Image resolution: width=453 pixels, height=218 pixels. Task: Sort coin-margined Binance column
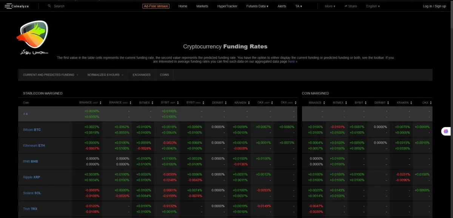(x=317, y=102)
